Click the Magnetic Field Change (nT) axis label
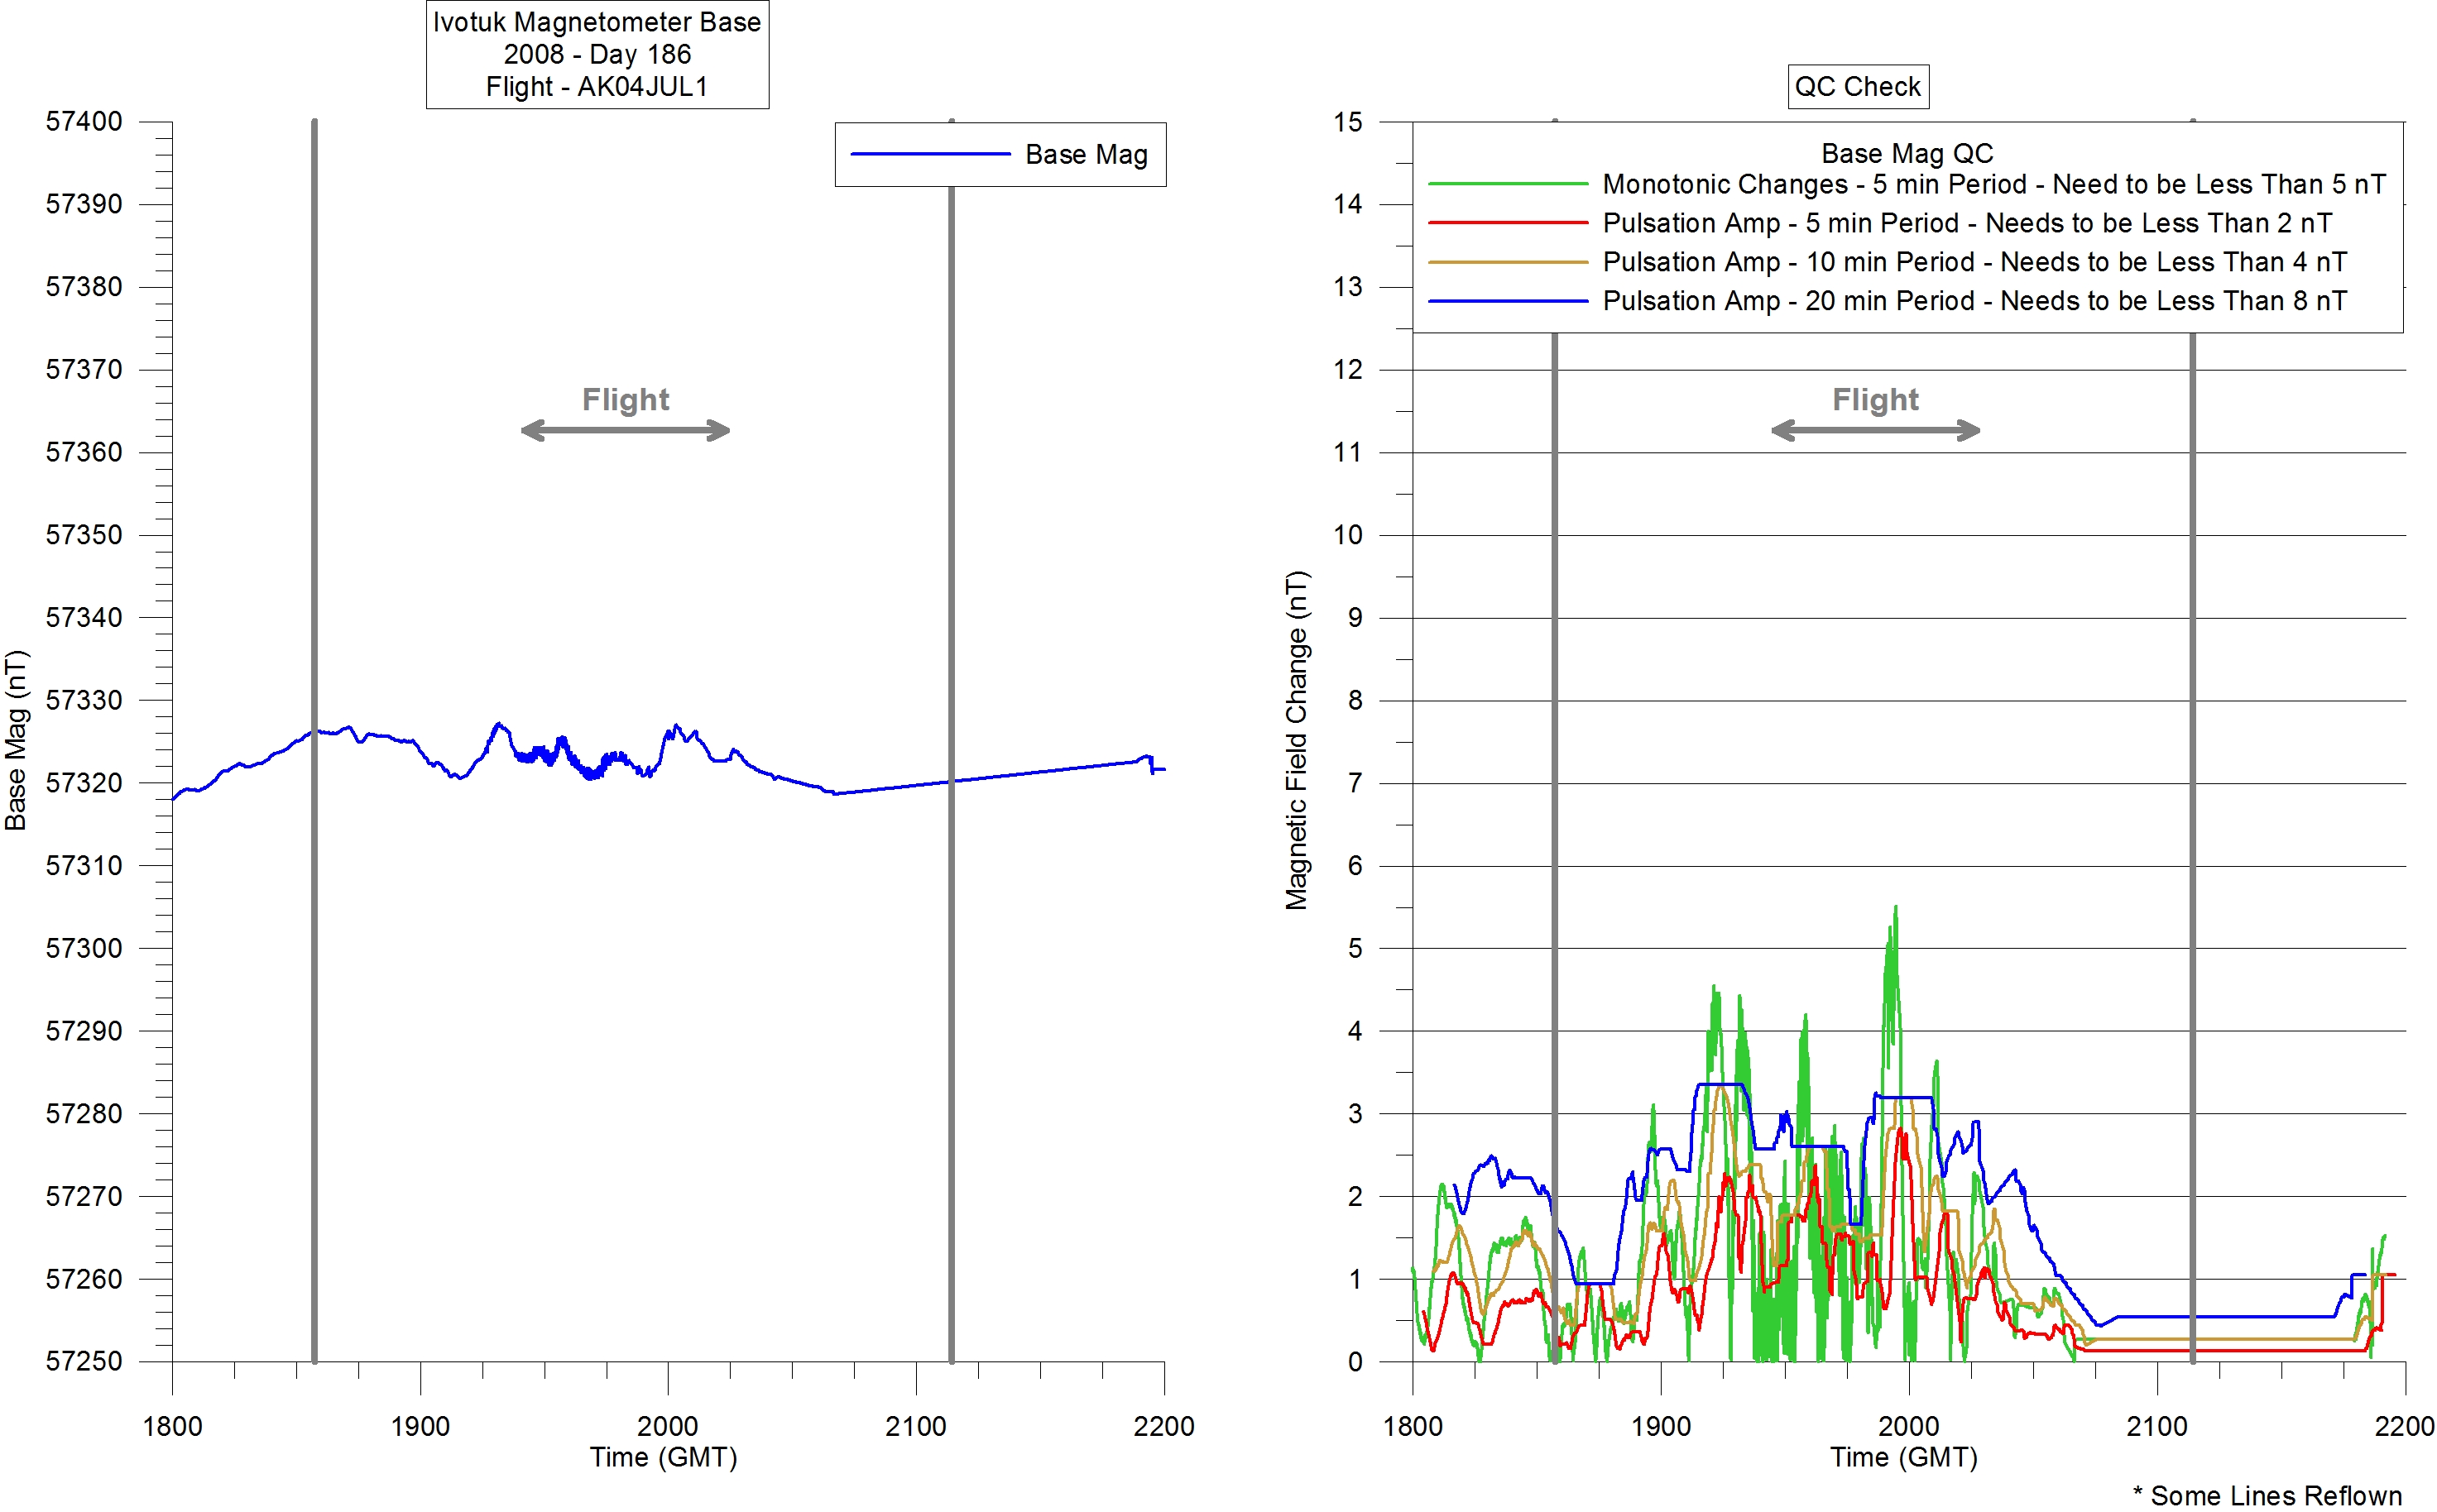 point(1297,740)
